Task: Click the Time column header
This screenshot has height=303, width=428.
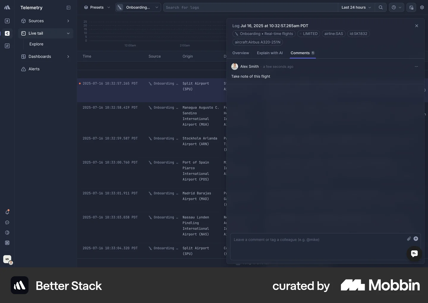Action: click(x=87, y=56)
